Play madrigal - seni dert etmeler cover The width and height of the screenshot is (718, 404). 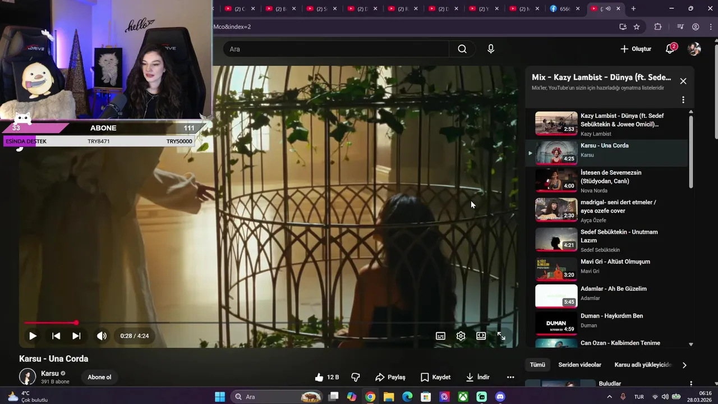coord(607,210)
